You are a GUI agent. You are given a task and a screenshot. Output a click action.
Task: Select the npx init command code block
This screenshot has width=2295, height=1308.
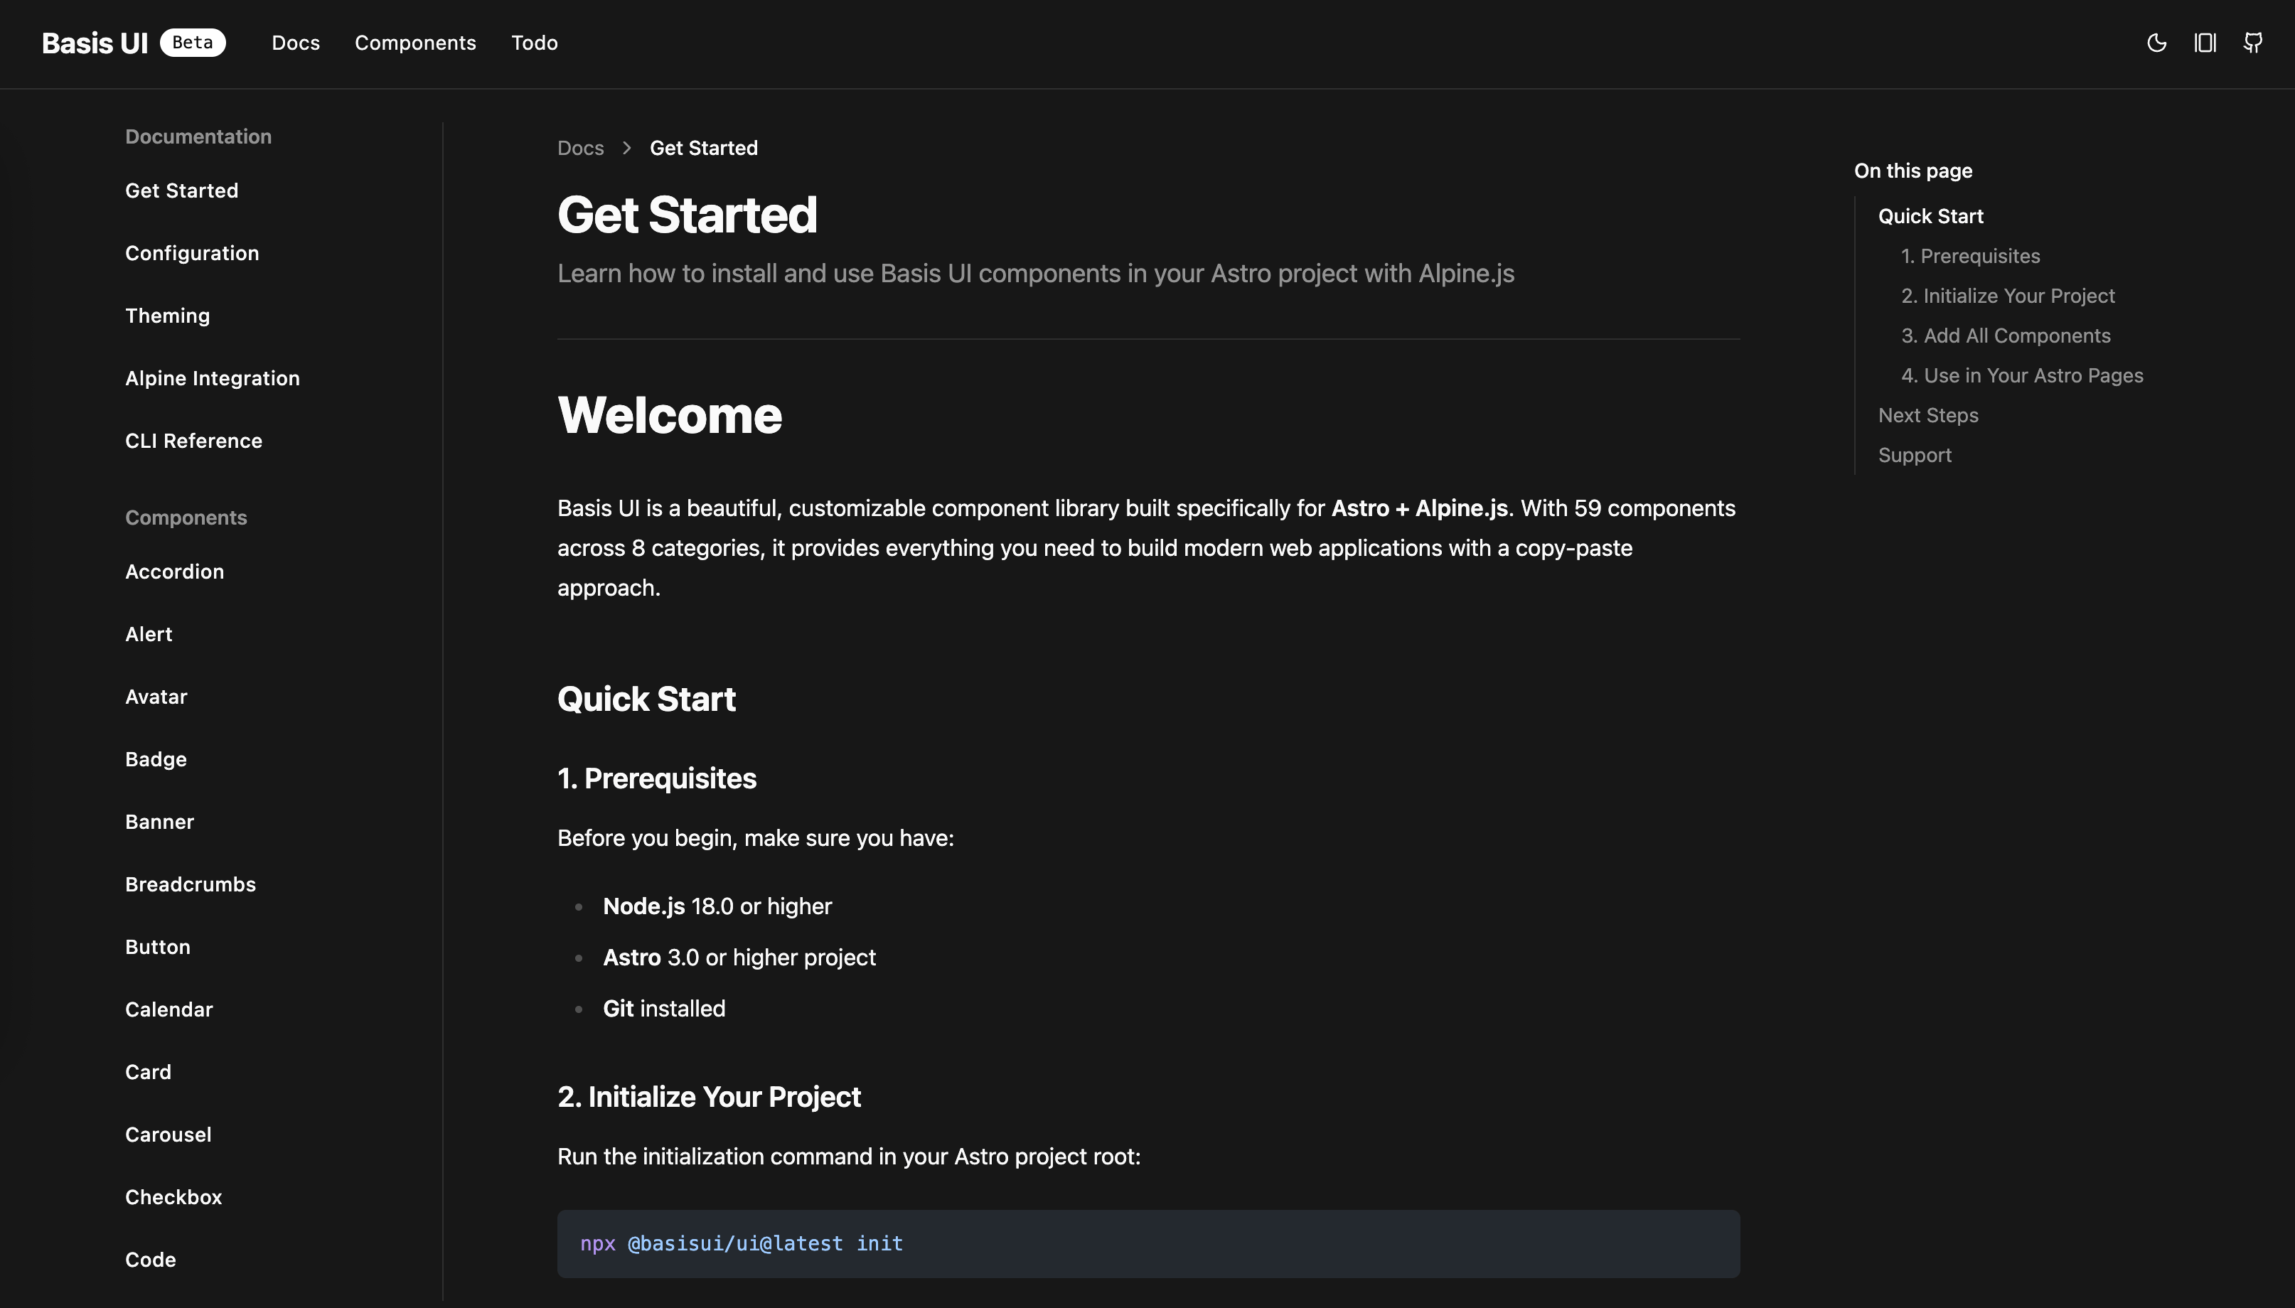click(741, 1243)
